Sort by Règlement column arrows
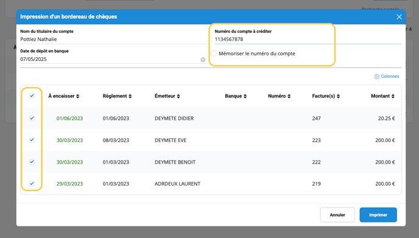This screenshot has height=238, width=419. tap(130, 96)
